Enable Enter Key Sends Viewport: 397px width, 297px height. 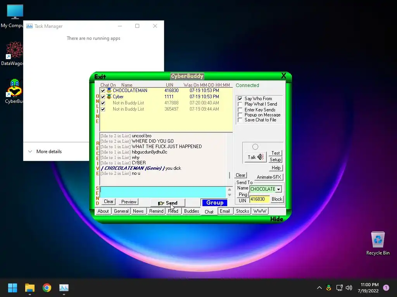click(240, 109)
